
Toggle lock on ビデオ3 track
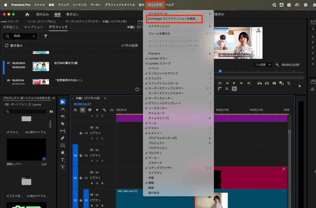[x=81, y=155]
